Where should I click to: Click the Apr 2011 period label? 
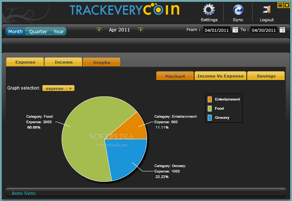(119, 30)
